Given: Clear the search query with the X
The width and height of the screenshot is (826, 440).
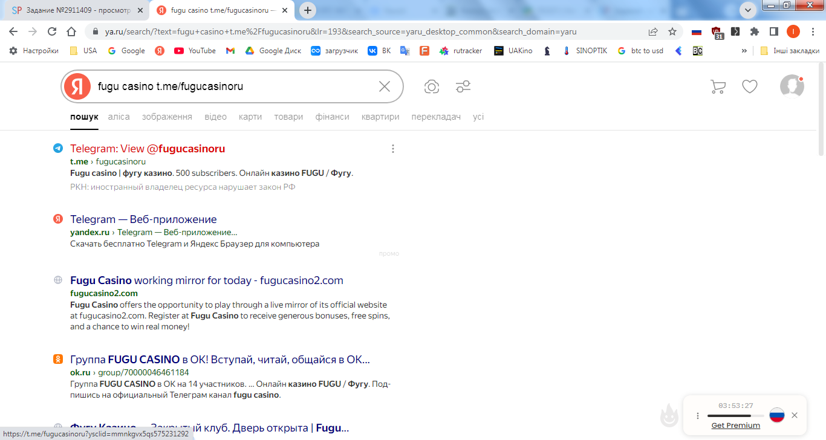Looking at the screenshot, I should click(385, 86).
